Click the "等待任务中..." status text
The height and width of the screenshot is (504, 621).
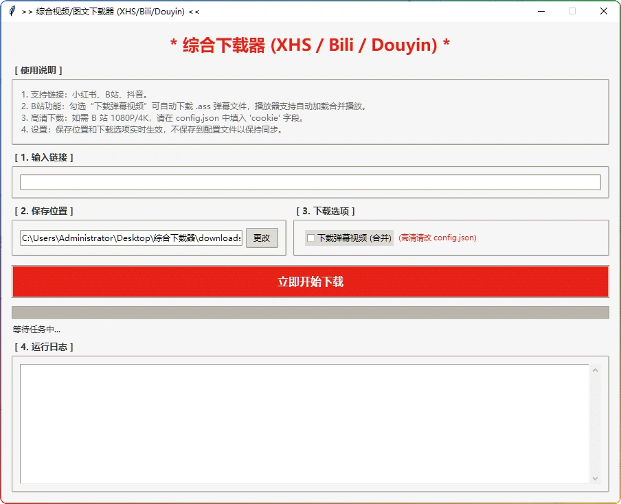33,329
